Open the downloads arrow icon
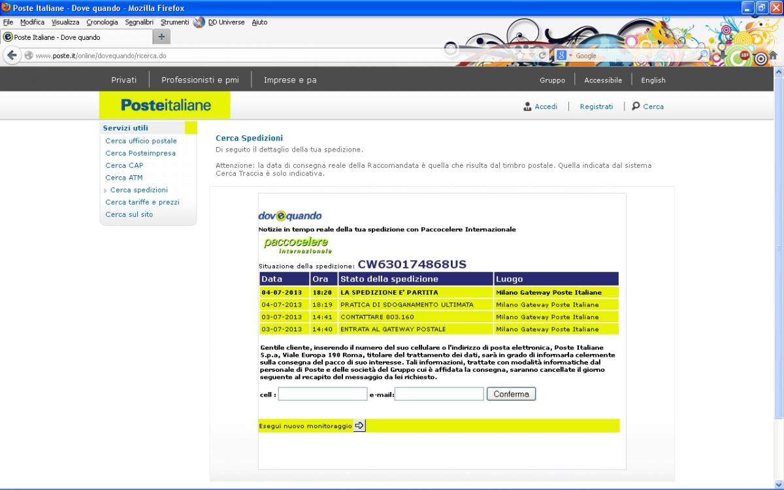The image size is (784, 490). tap(721, 56)
